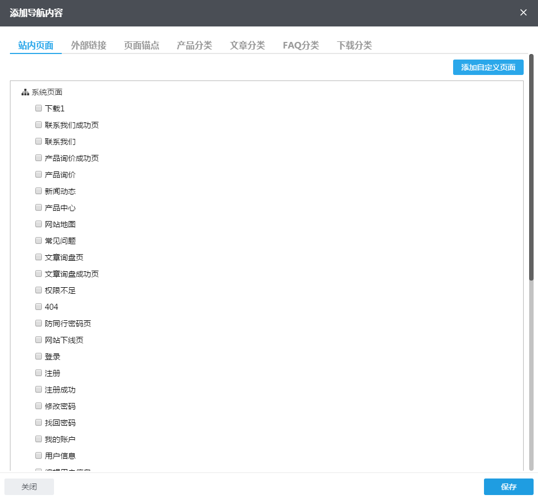
Task: Check the 下载1 page checkbox
Action: coord(38,107)
